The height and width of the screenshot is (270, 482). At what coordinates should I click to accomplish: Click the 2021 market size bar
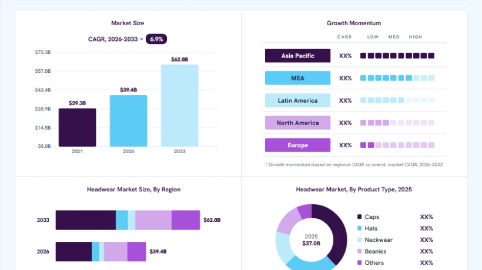coord(77,127)
